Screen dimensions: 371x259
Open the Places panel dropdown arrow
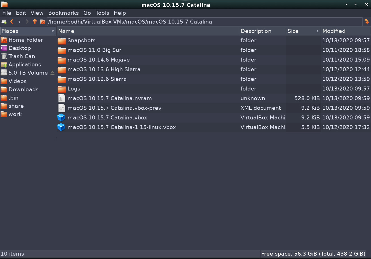pyautogui.click(x=52, y=31)
